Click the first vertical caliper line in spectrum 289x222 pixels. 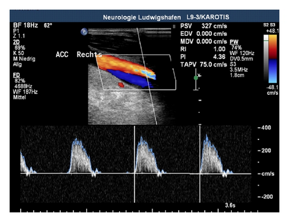pos(135,164)
